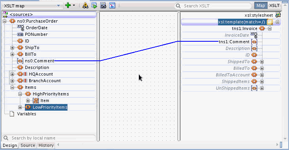
Task: Click the tns1:Invoice element icon
Action: (262, 28)
